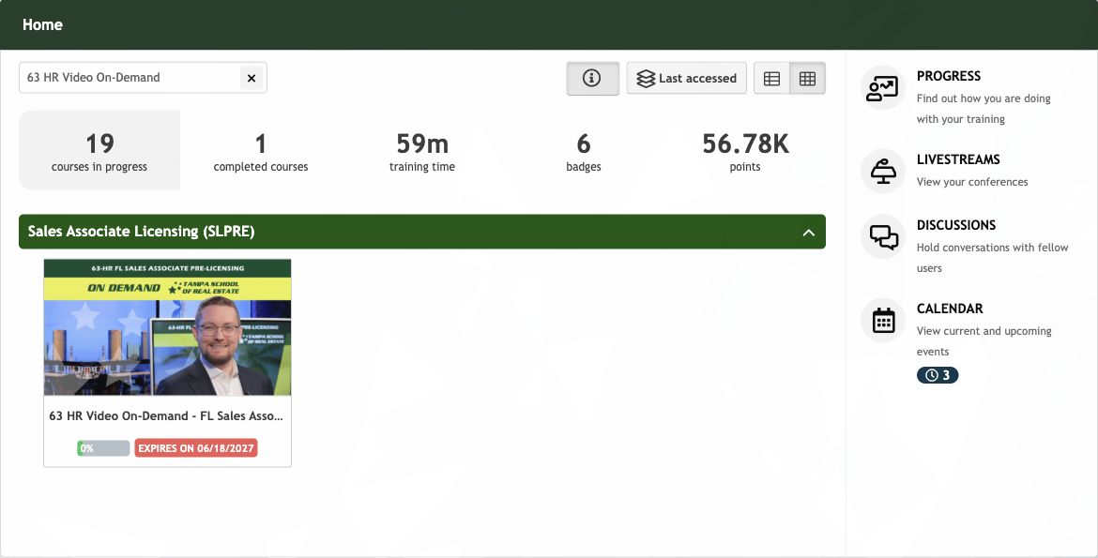Open the Calendar icon in sidebar
The height and width of the screenshot is (558, 1098).
(882, 320)
